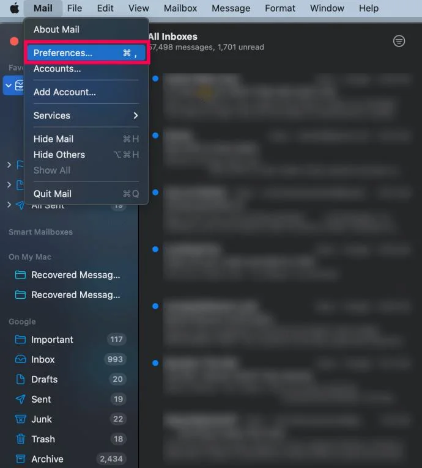Open the Trash mailbox
This screenshot has height=468, width=422.
tap(69, 439)
